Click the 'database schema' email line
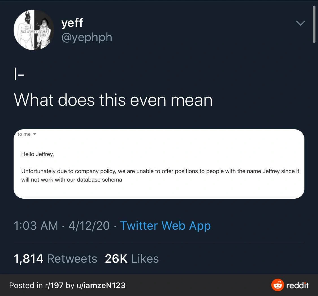This screenshot has width=318, height=296. 72,180
